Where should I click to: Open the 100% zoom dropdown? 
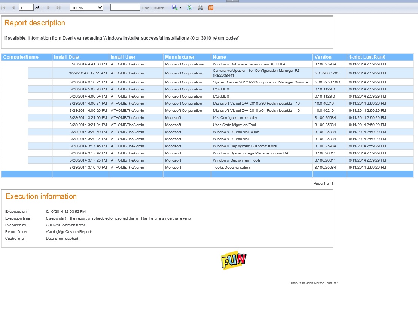point(86,8)
